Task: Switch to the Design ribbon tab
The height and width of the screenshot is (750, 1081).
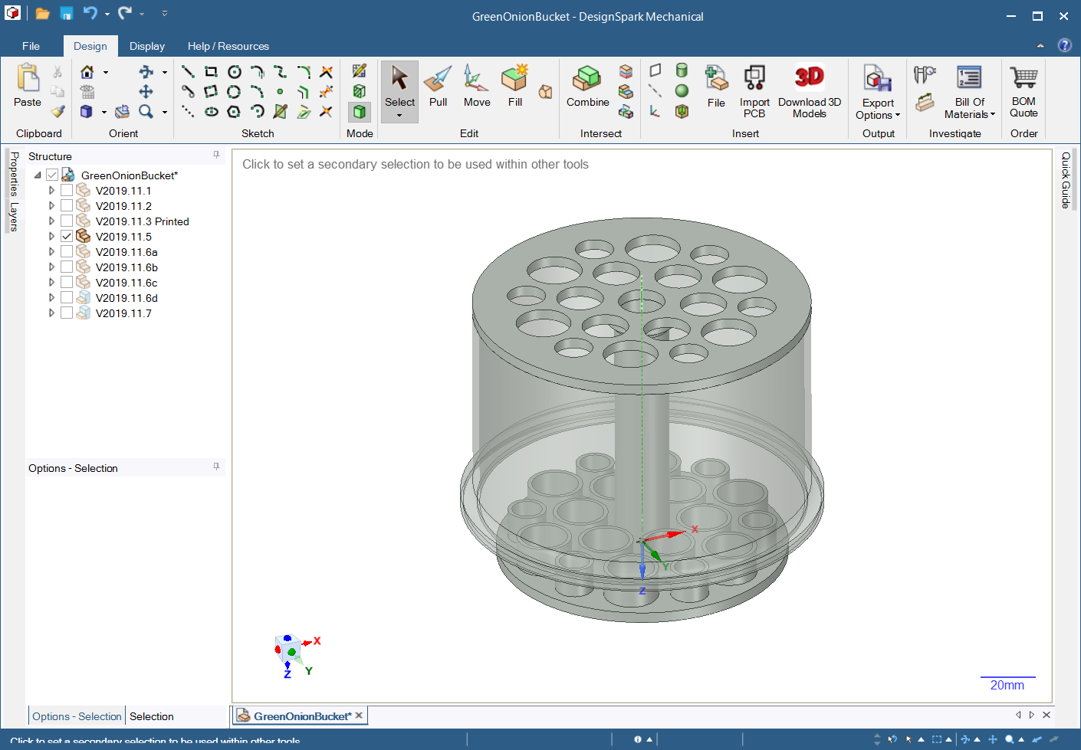Action: pyautogui.click(x=90, y=46)
